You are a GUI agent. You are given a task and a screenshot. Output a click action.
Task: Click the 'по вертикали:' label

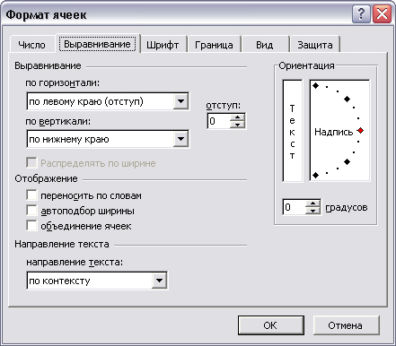click(x=57, y=121)
